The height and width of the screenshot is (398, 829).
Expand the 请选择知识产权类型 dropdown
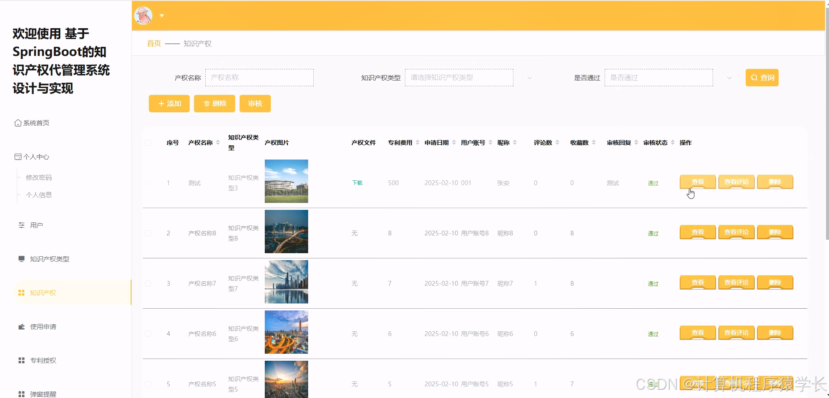pos(459,77)
